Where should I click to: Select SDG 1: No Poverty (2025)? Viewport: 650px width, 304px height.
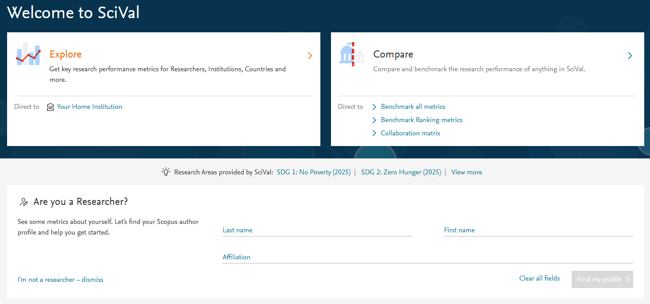313,172
